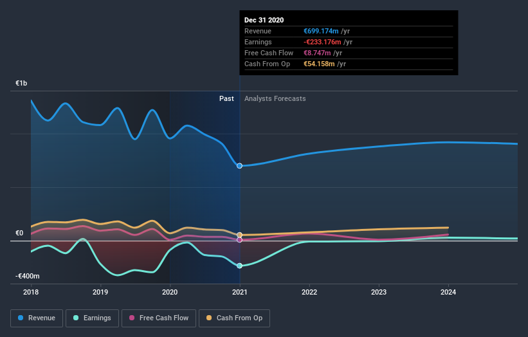The image size is (528, 337).
Task: Click the Free Cash Flow row label in tooltip
Action: (269, 53)
